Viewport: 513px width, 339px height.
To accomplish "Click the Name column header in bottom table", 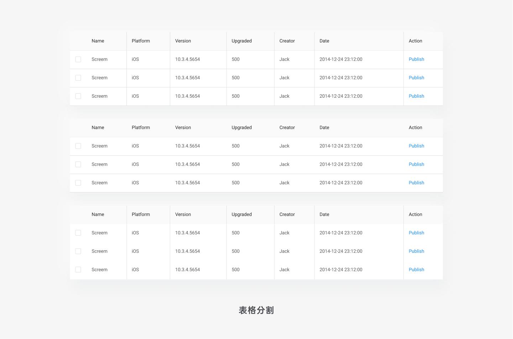I will 98,215.
